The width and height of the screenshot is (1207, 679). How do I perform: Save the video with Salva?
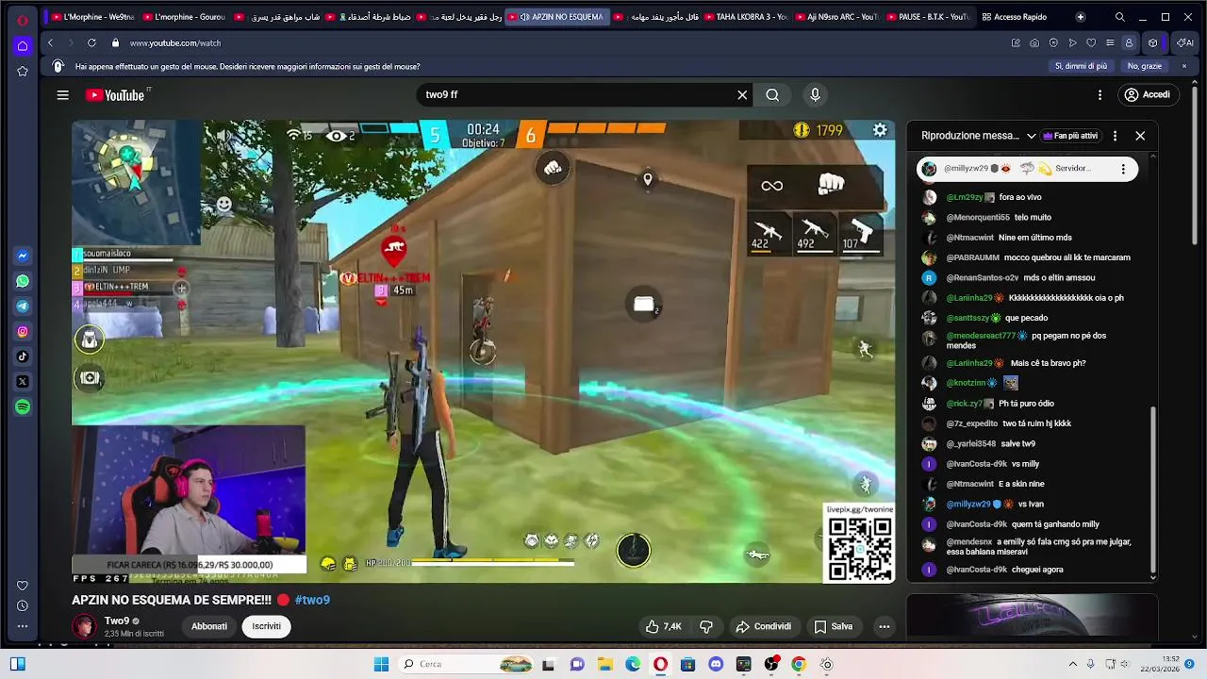[x=834, y=626]
